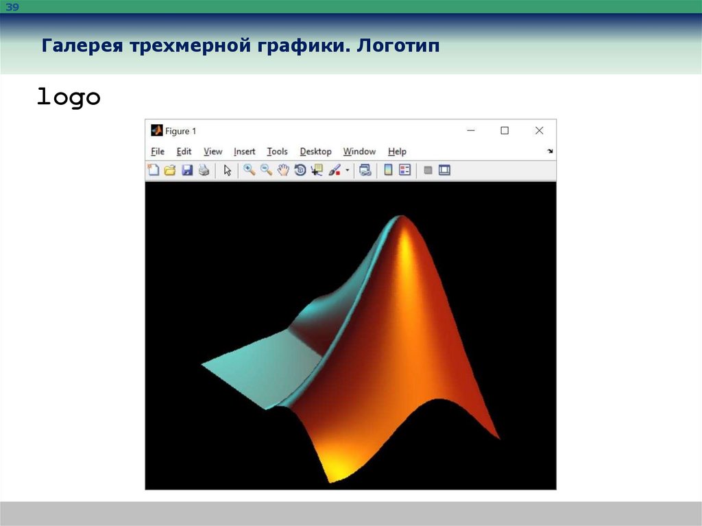Select the Rotate 3D tool
The image size is (702, 526).
click(300, 170)
